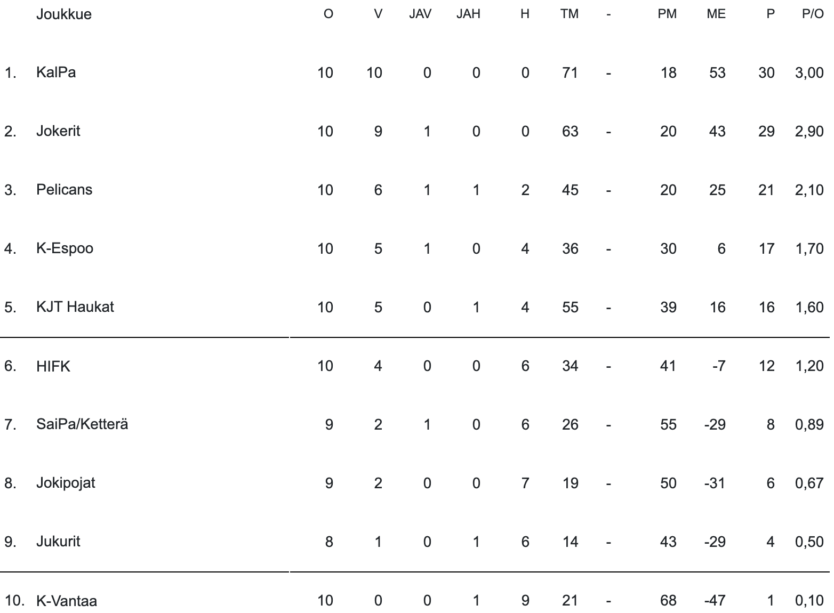The image size is (834, 613).
Task: Select the Pelicans team name
Action: tap(64, 189)
